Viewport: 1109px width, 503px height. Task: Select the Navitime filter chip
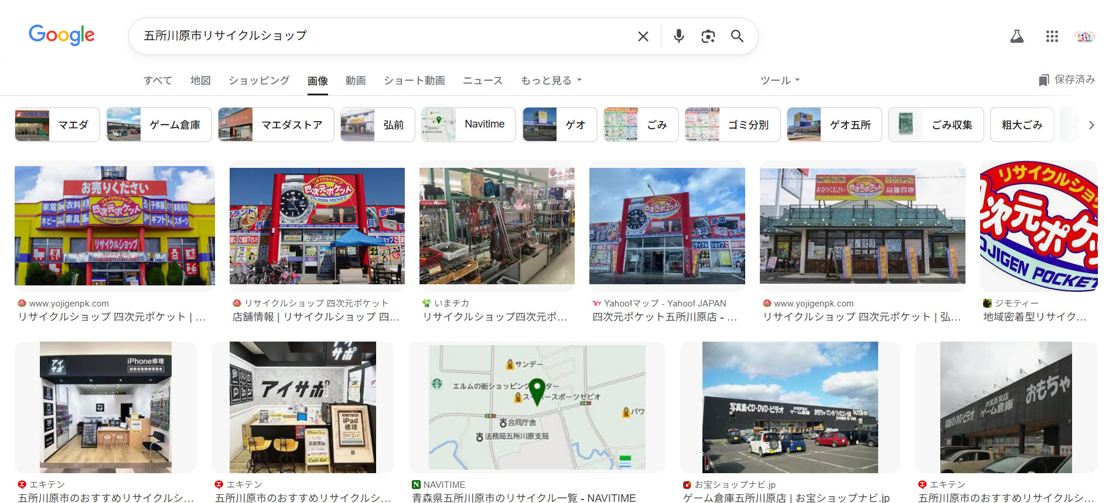click(x=469, y=125)
